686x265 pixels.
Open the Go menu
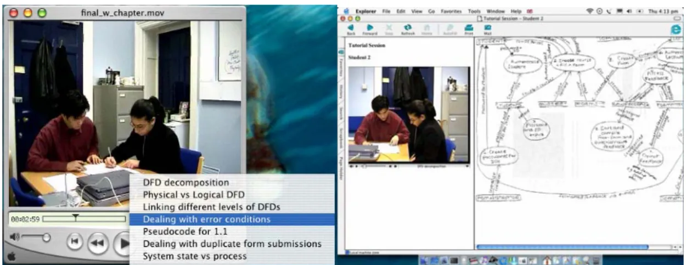(x=431, y=11)
